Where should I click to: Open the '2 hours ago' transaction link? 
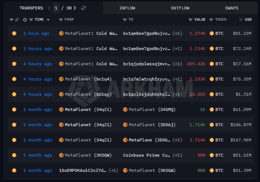coord(37,48)
